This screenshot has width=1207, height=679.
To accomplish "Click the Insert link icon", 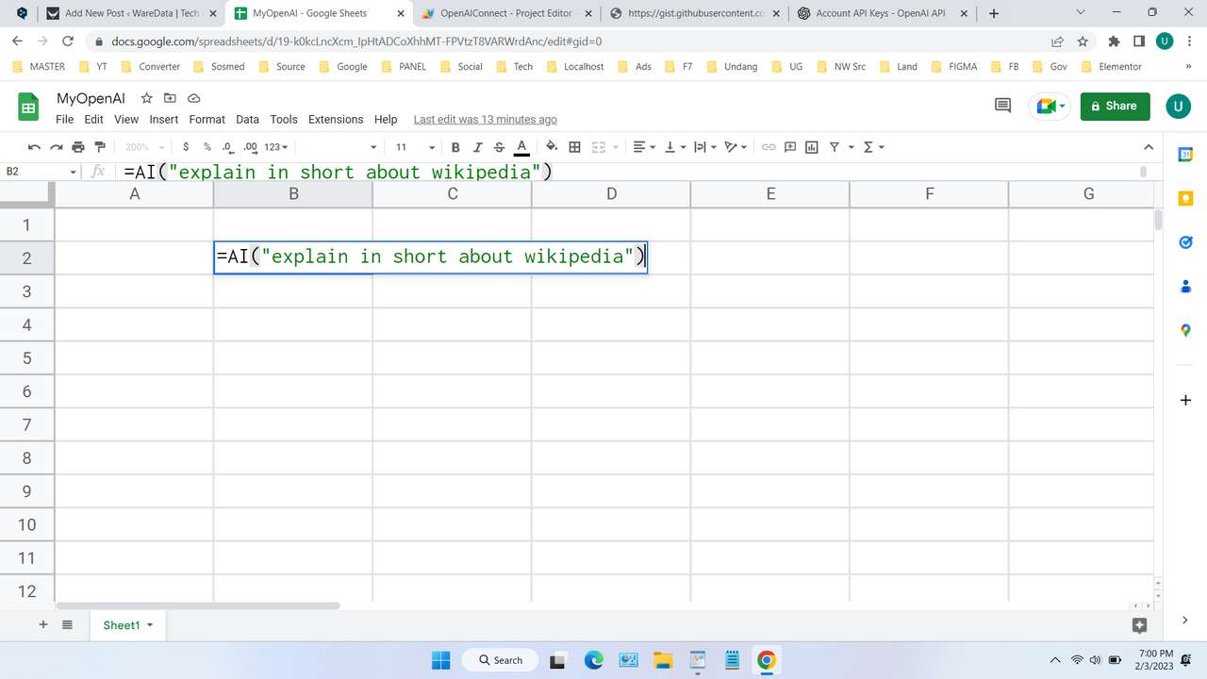I will pyautogui.click(x=769, y=147).
